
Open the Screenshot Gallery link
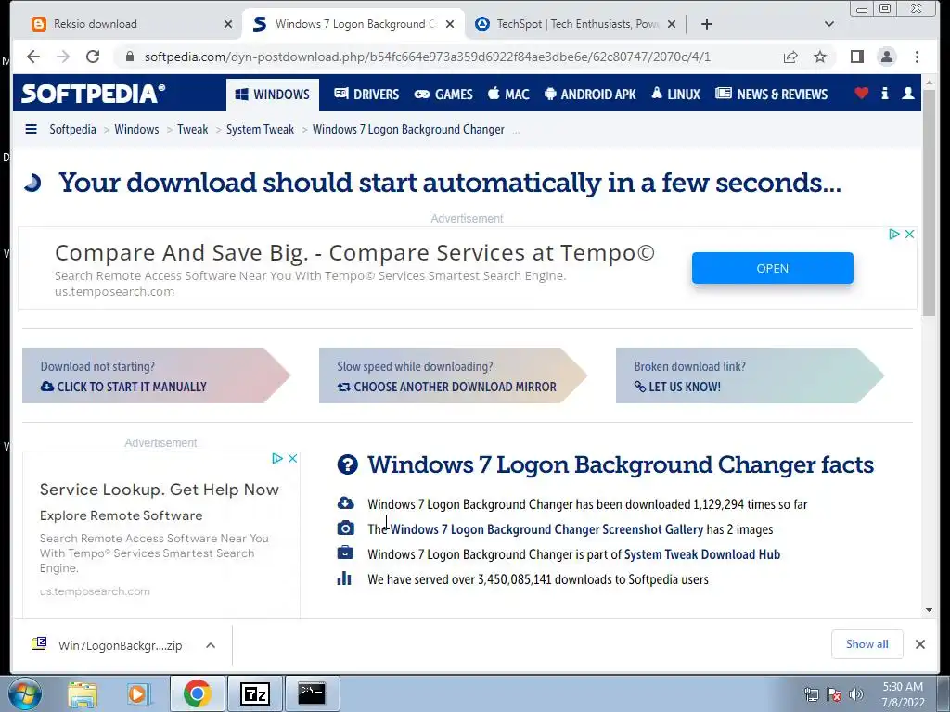(x=546, y=529)
